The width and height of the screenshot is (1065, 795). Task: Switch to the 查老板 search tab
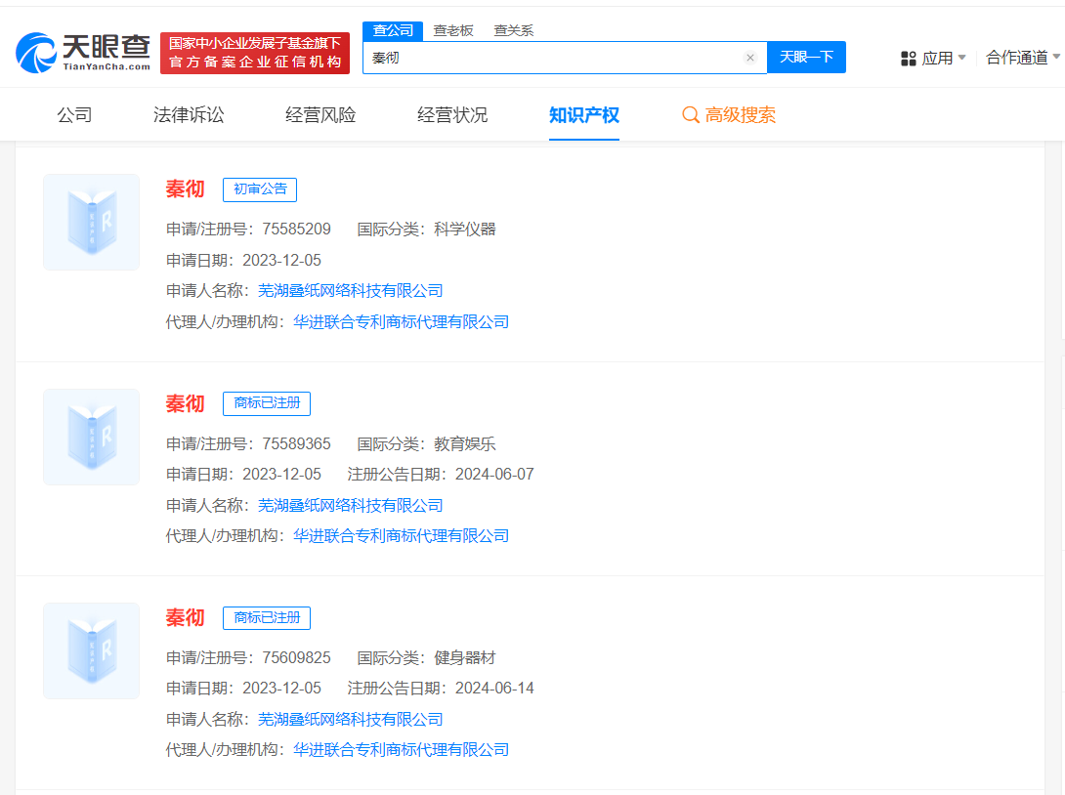point(452,30)
